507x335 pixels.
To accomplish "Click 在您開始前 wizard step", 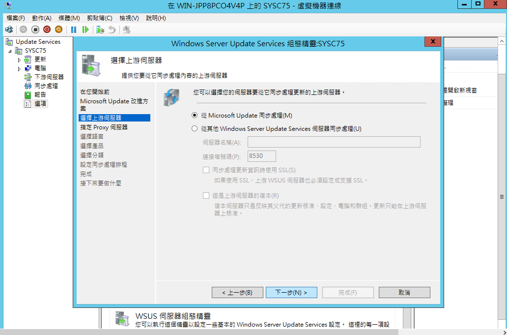I will [95, 92].
